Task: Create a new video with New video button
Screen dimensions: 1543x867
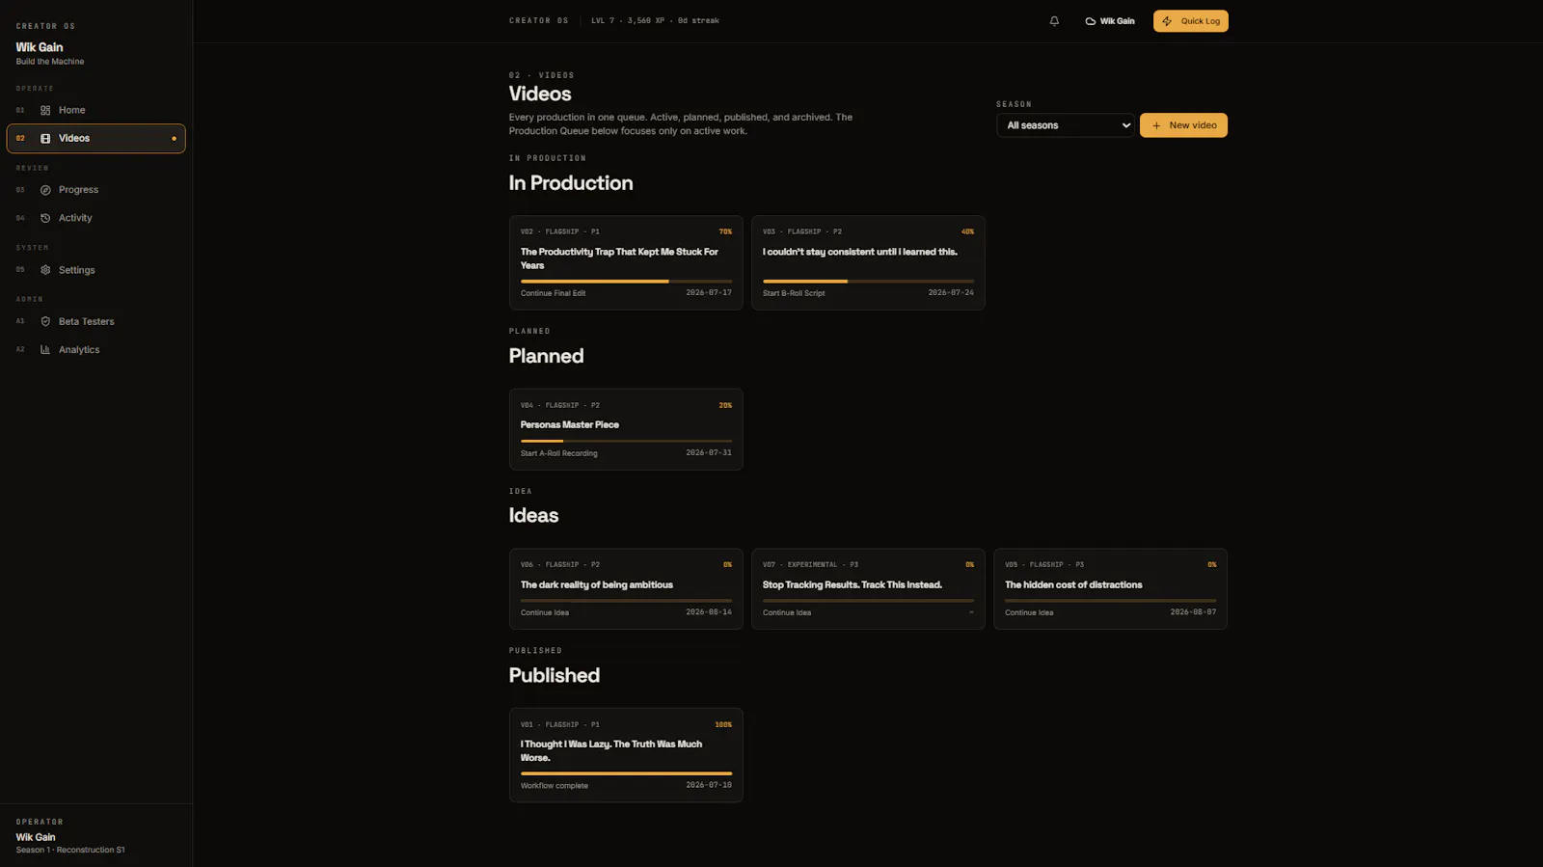Action: coord(1183,125)
